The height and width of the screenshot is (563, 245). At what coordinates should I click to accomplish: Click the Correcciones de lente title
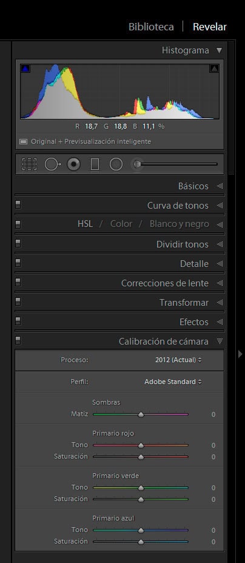coord(165,283)
